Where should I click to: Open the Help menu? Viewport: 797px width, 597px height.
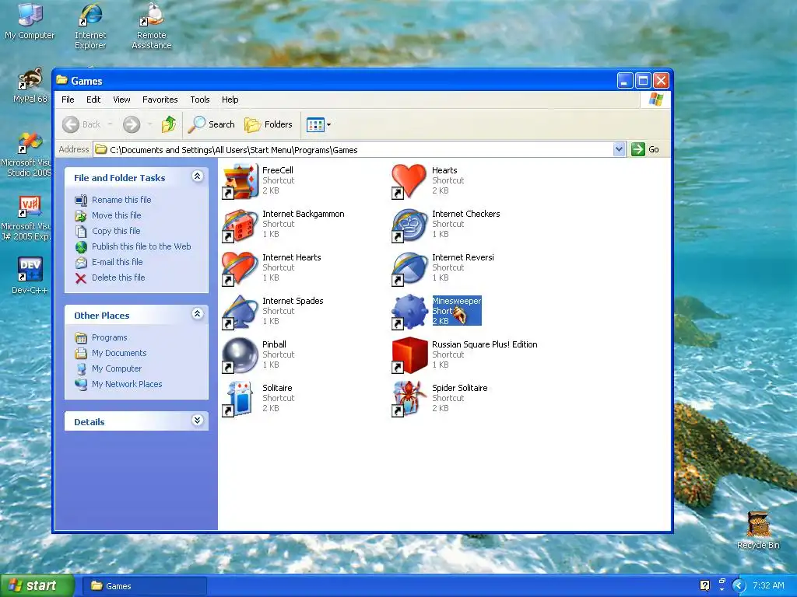(230, 99)
